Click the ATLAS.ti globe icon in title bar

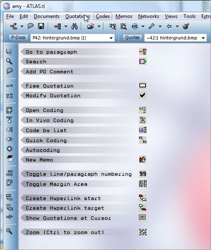(x=7, y=6)
